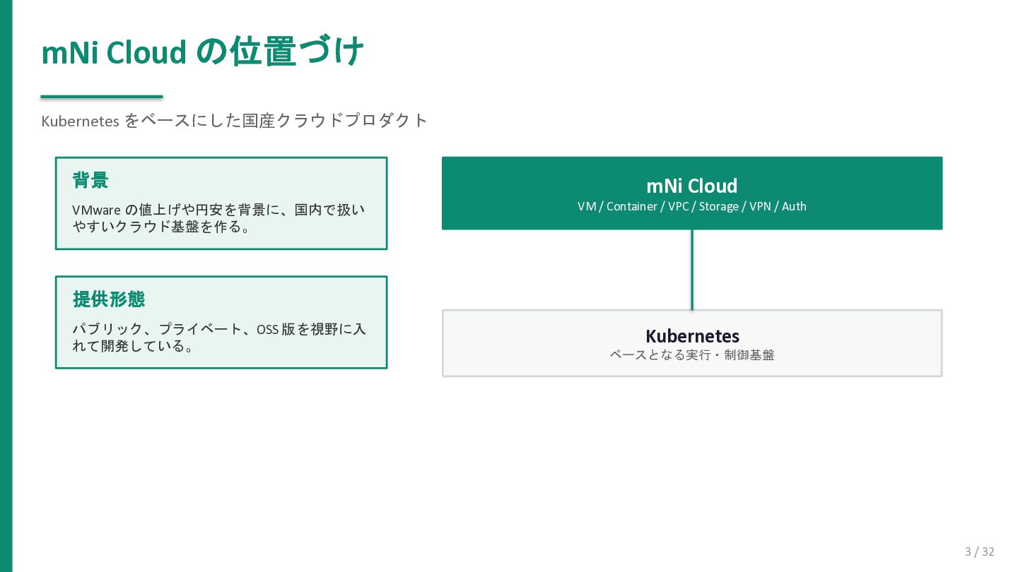1018x572 pixels.
Task: Select the ベースとなる実行・制御基盤 caption
Action: 692,354
